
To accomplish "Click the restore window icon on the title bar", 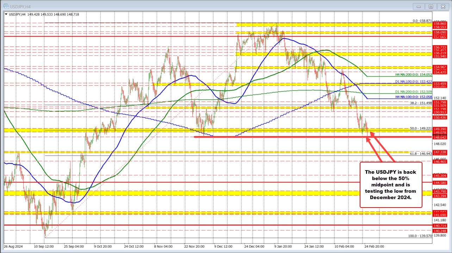I will point(431,6).
